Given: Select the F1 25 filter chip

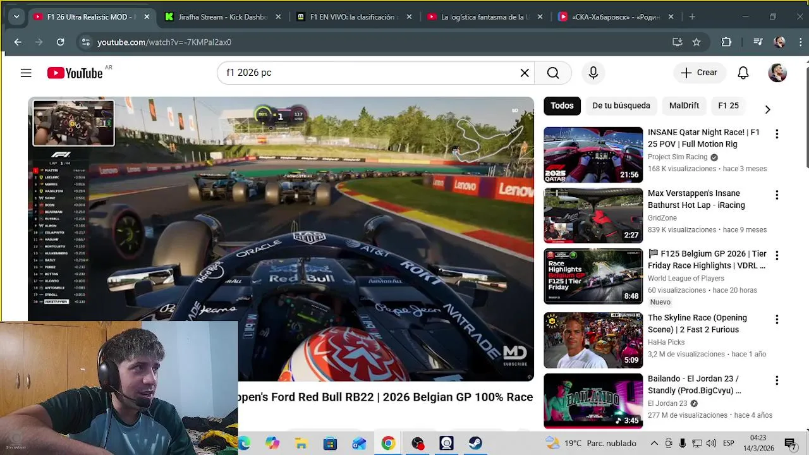Looking at the screenshot, I should (x=728, y=106).
